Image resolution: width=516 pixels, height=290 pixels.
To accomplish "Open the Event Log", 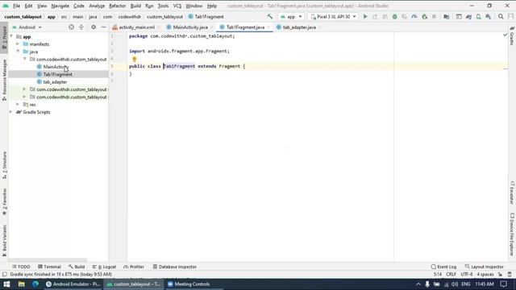I will pos(443,267).
